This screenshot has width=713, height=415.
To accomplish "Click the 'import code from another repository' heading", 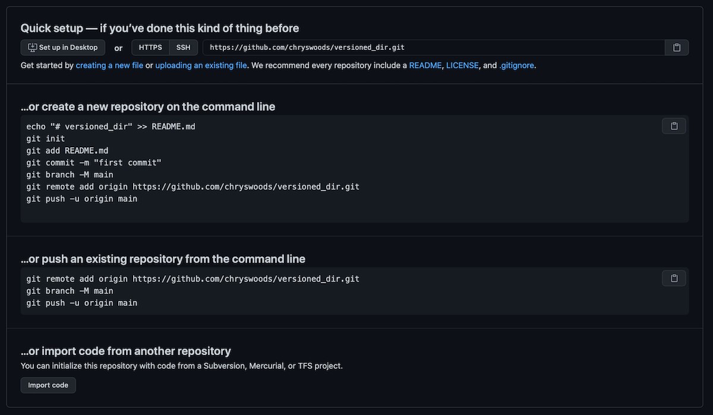I will 125,351.
